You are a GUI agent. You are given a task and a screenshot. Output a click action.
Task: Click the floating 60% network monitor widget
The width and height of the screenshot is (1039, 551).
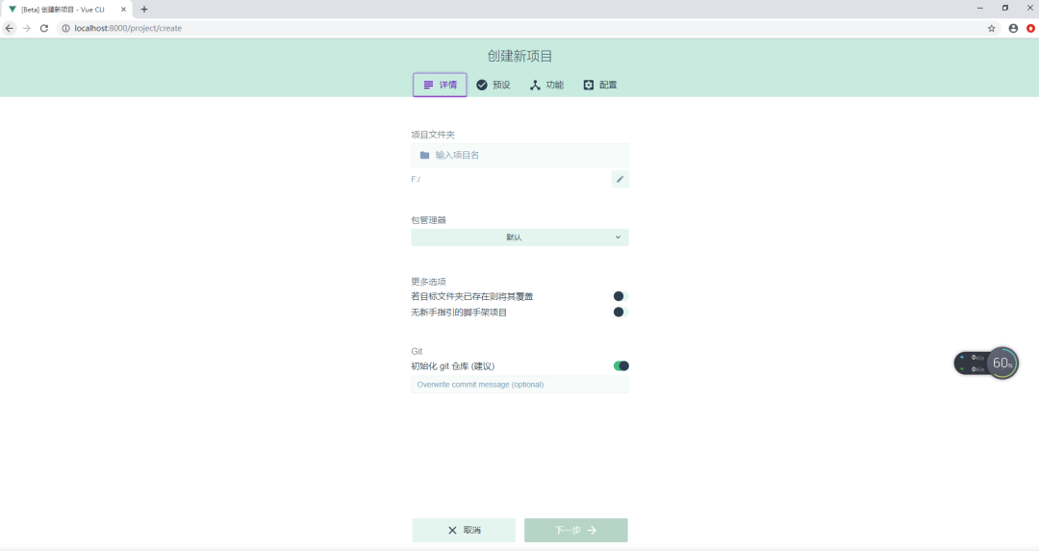pyautogui.click(x=1001, y=363)
